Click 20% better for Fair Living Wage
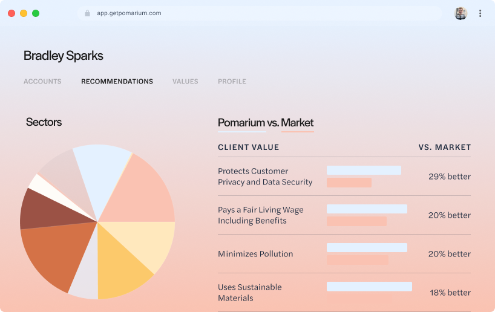This screenshot has width=495, height=312. point(450,215)
